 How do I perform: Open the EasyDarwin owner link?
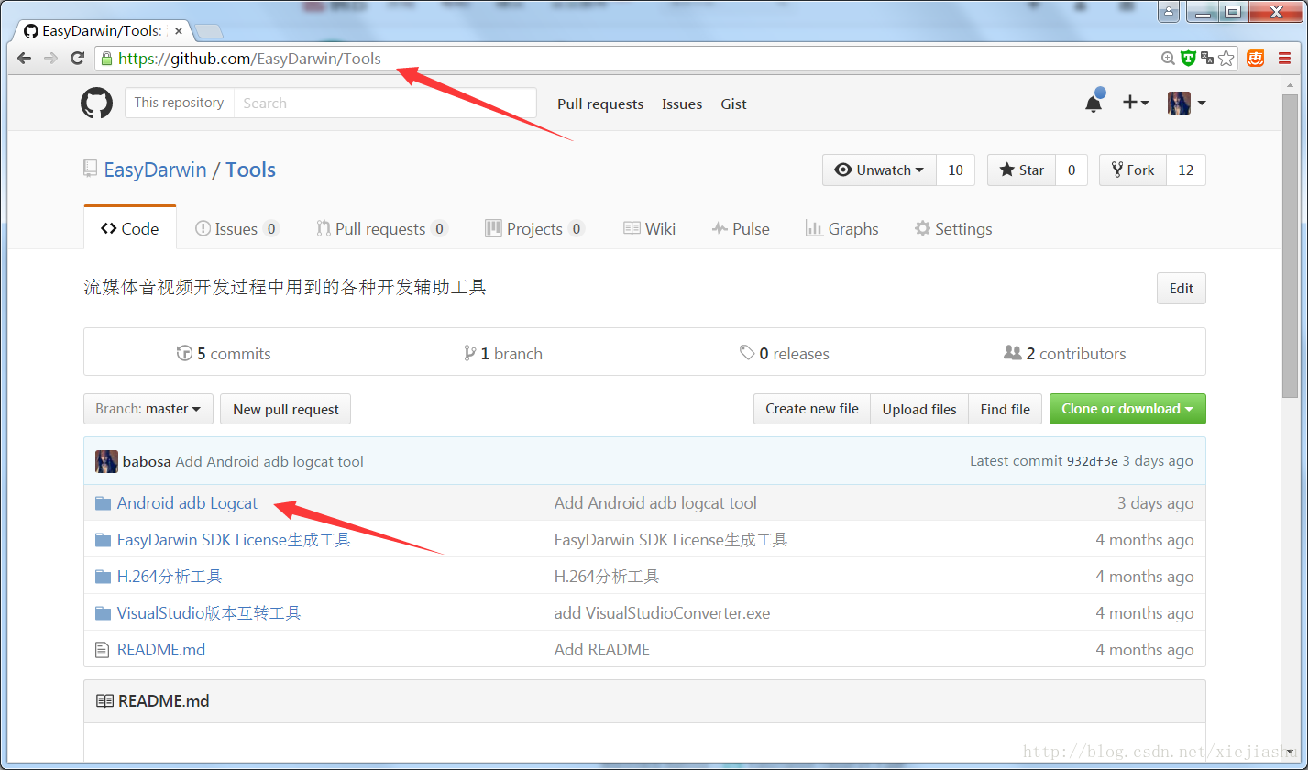(x=155, y=170)
